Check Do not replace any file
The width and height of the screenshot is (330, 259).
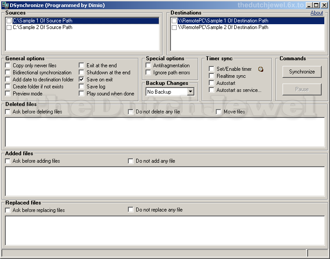(x=131, y=210)
